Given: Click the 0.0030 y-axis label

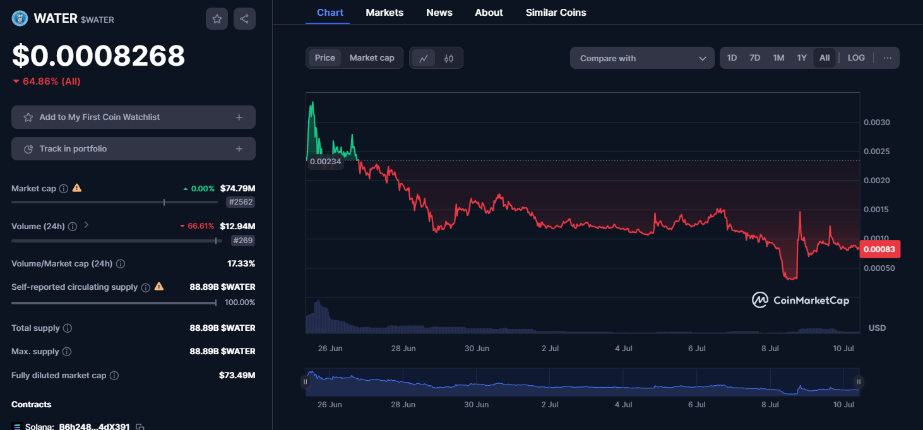Looking at the screenshot, I should pos(876,122).
